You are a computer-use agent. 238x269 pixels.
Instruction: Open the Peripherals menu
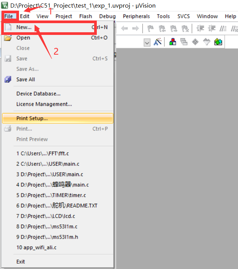tap(136, 16)
